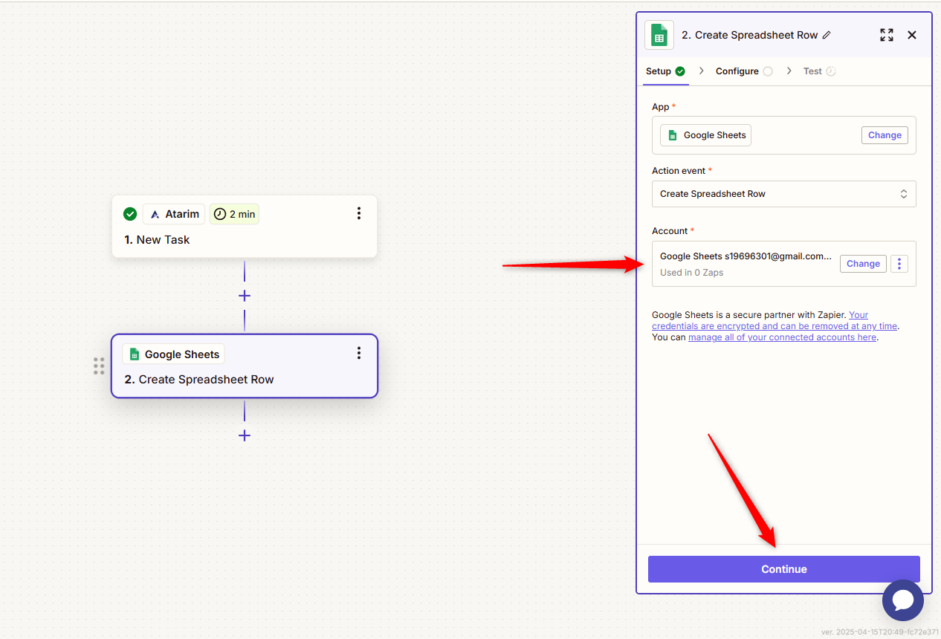Open the Action event dropdown
The height and width of the screenshot is (639, 941).
[x=783, y=194]
